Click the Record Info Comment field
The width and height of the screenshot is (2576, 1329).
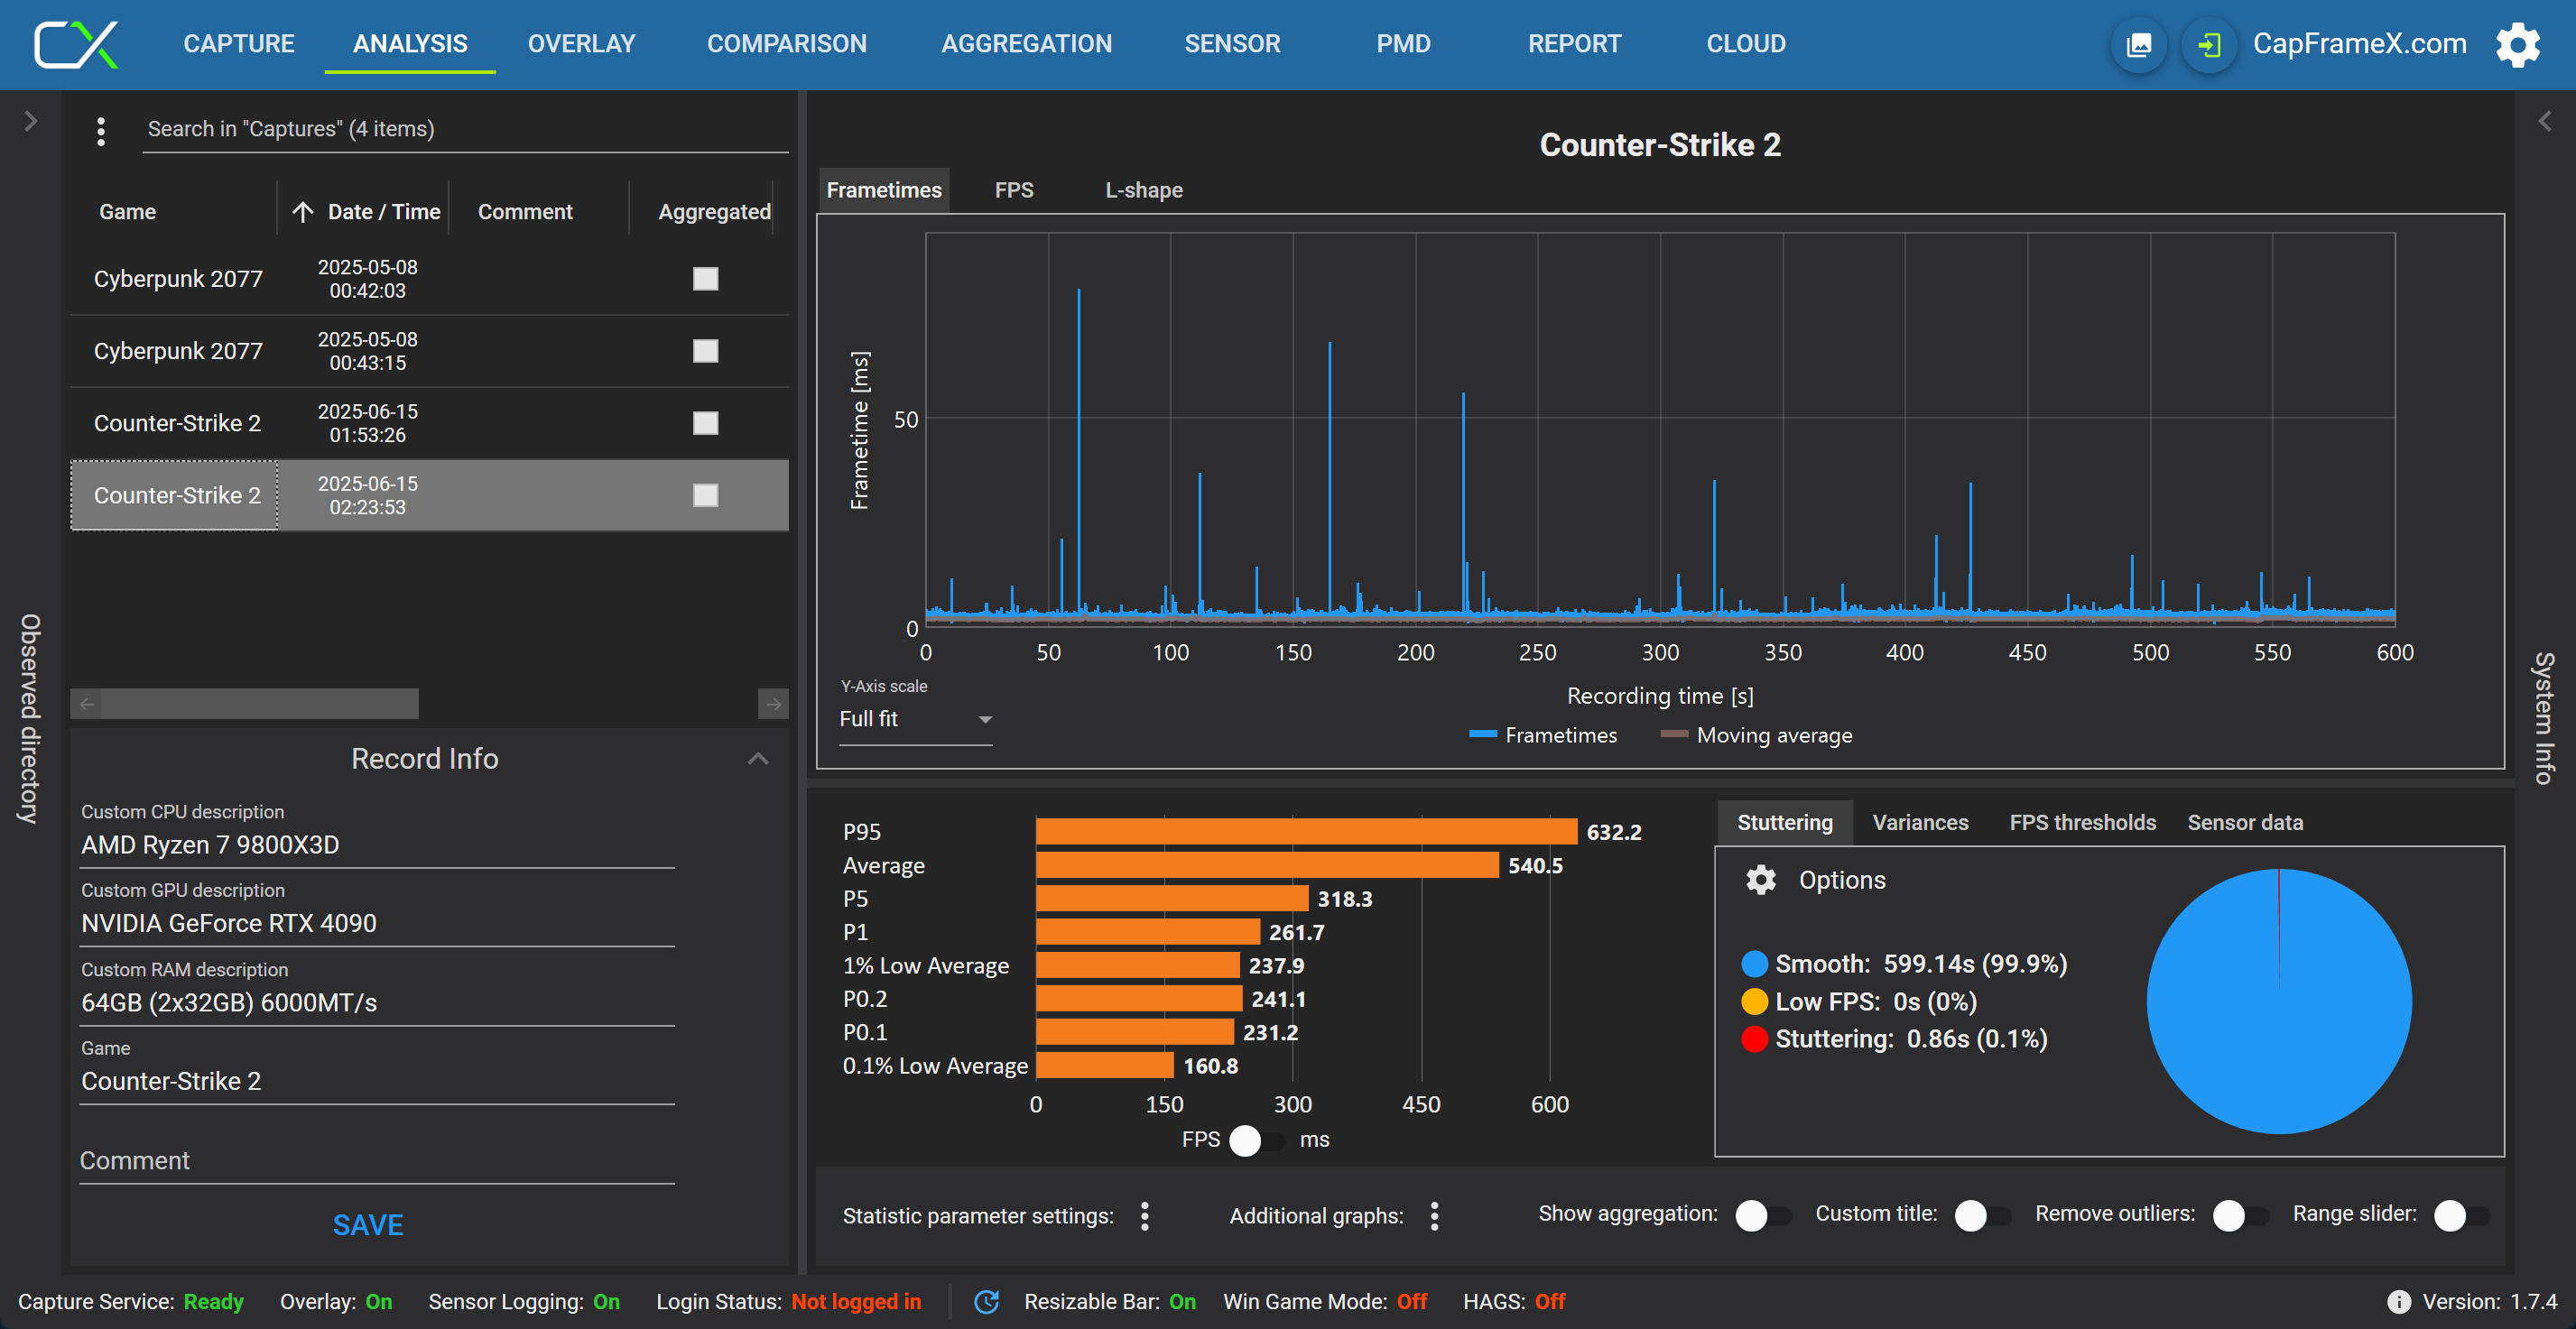point(377,1160)
